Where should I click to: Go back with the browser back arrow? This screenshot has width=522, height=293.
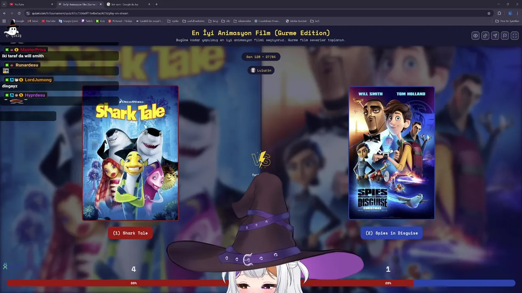click(4, 13)
